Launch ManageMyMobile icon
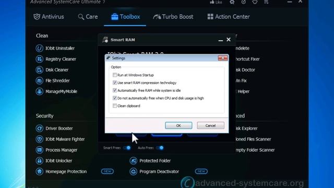334x188 pixels. pyautogui.click(x=40, y=91)
